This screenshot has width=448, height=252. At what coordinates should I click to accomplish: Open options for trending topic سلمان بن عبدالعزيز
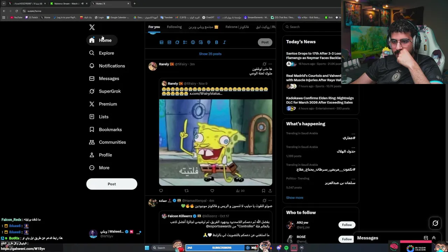[353, 179]
